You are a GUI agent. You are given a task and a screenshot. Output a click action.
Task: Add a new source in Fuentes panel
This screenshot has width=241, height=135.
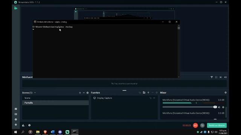[148, 93]
